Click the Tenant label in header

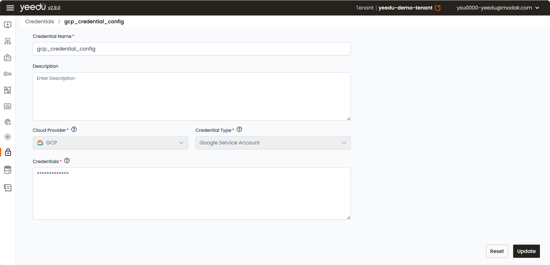[365, 8]
